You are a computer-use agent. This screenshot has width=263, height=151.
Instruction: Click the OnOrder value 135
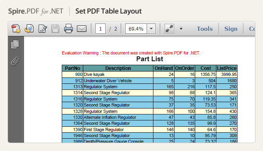184,124
